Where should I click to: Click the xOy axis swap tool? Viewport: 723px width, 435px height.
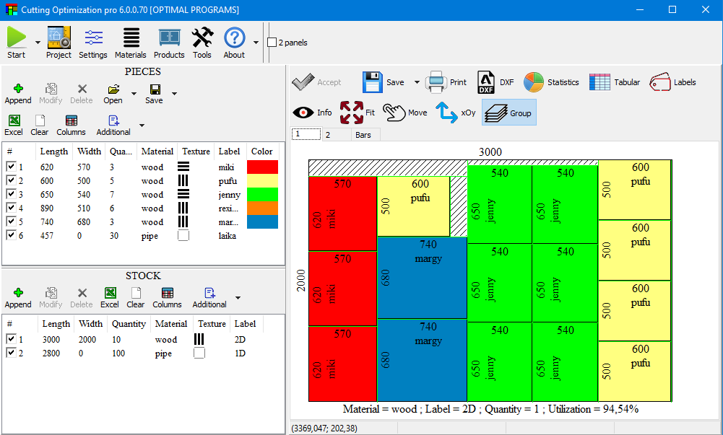pos(456,113)
